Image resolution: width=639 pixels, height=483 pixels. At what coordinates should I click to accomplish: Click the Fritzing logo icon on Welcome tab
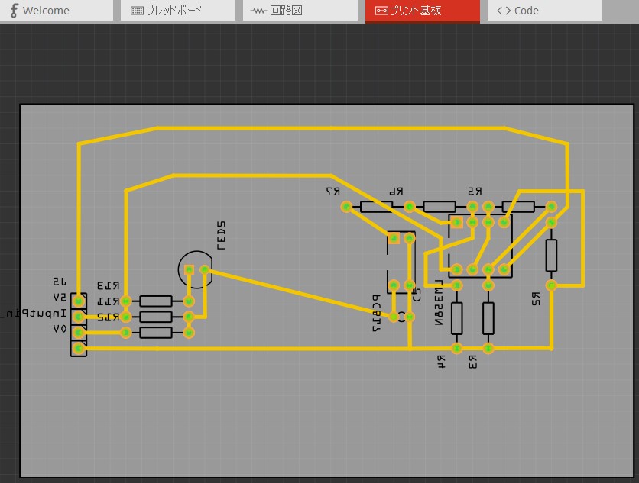[x=14, y=11]
